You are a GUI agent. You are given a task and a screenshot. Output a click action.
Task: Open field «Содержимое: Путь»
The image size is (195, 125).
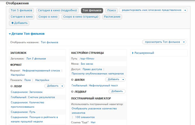point(23,112)
